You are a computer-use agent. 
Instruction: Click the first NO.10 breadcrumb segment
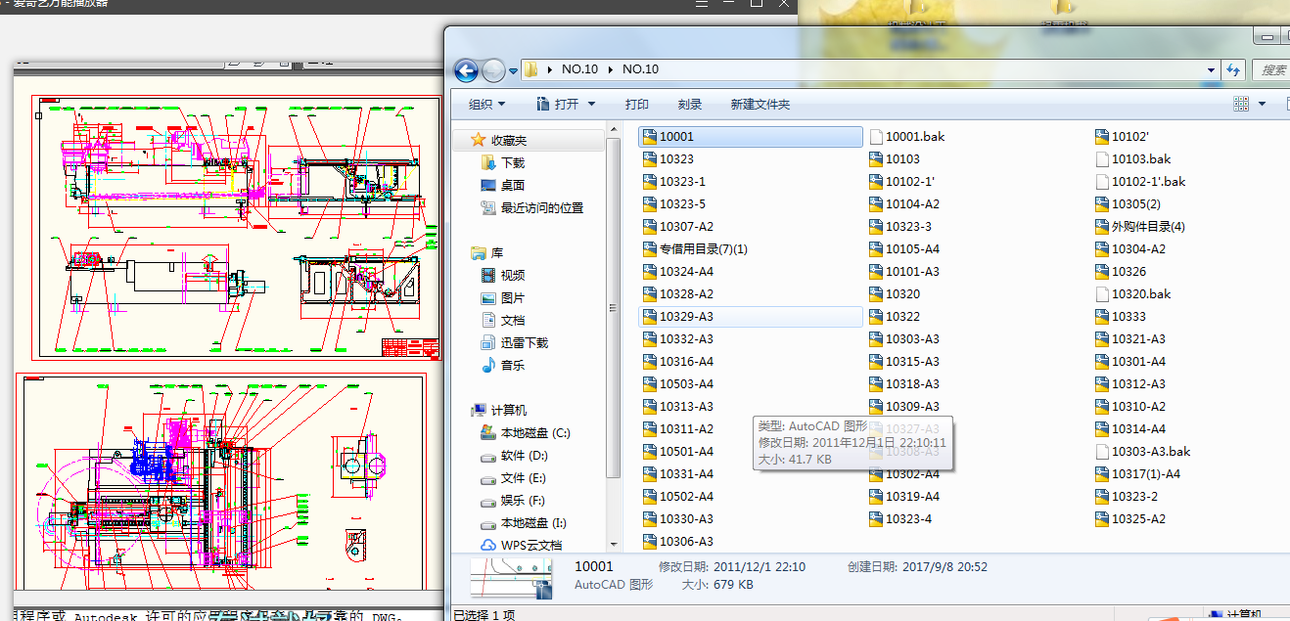(x=579, y=69)
